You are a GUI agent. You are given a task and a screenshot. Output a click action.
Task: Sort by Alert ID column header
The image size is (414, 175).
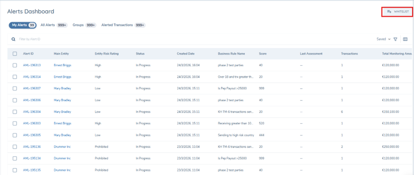[x=28, y=53]
